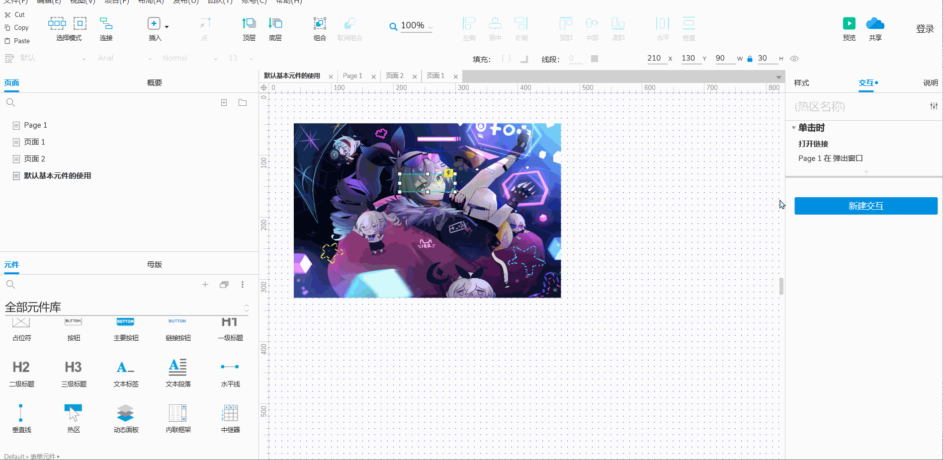
Task: Click the X position field showing 210
Action: point(656,59)
